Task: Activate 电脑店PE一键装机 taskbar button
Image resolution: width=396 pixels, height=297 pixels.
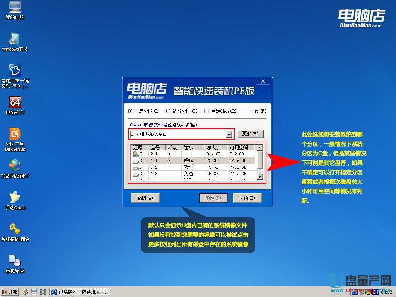Action: click(x=80, y=292)
